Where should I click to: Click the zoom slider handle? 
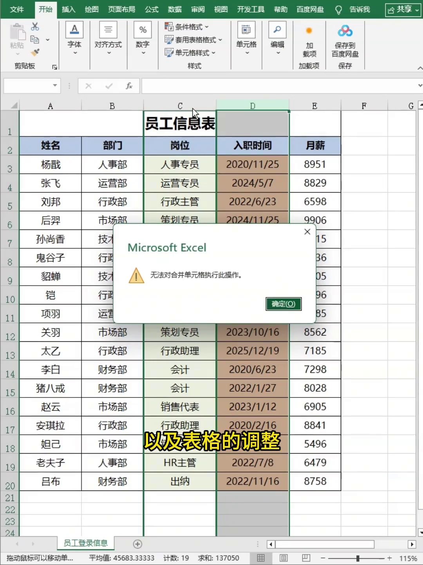[358, 558]
